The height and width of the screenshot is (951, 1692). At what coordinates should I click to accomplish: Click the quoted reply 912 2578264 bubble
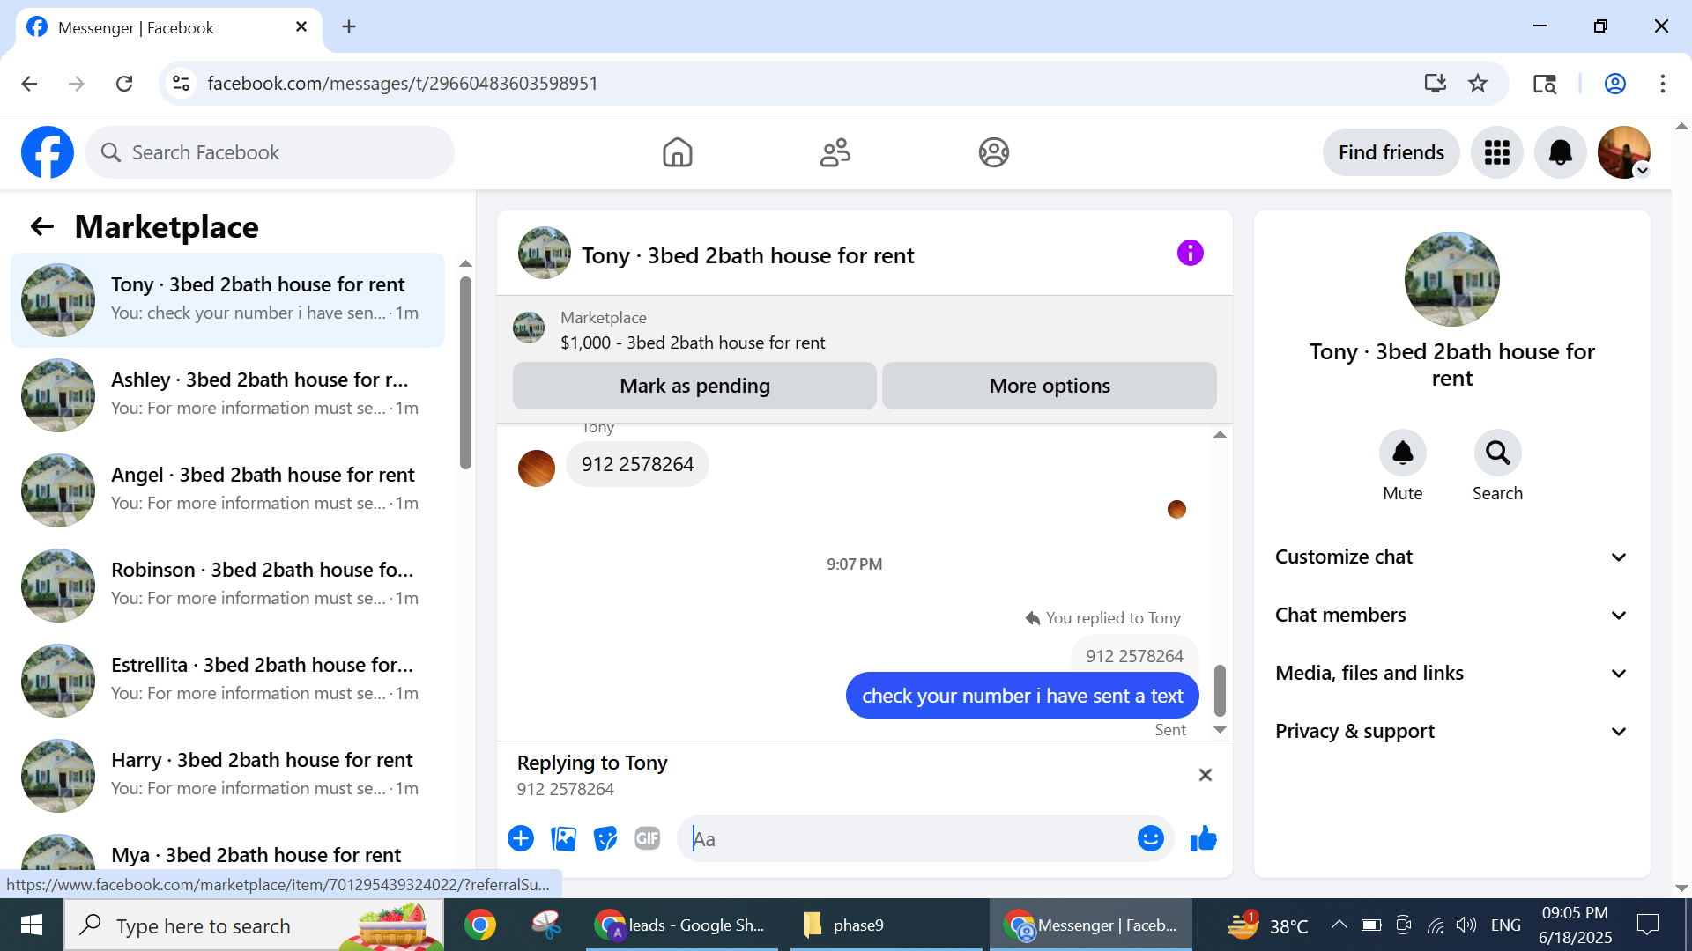point(1134,656)
